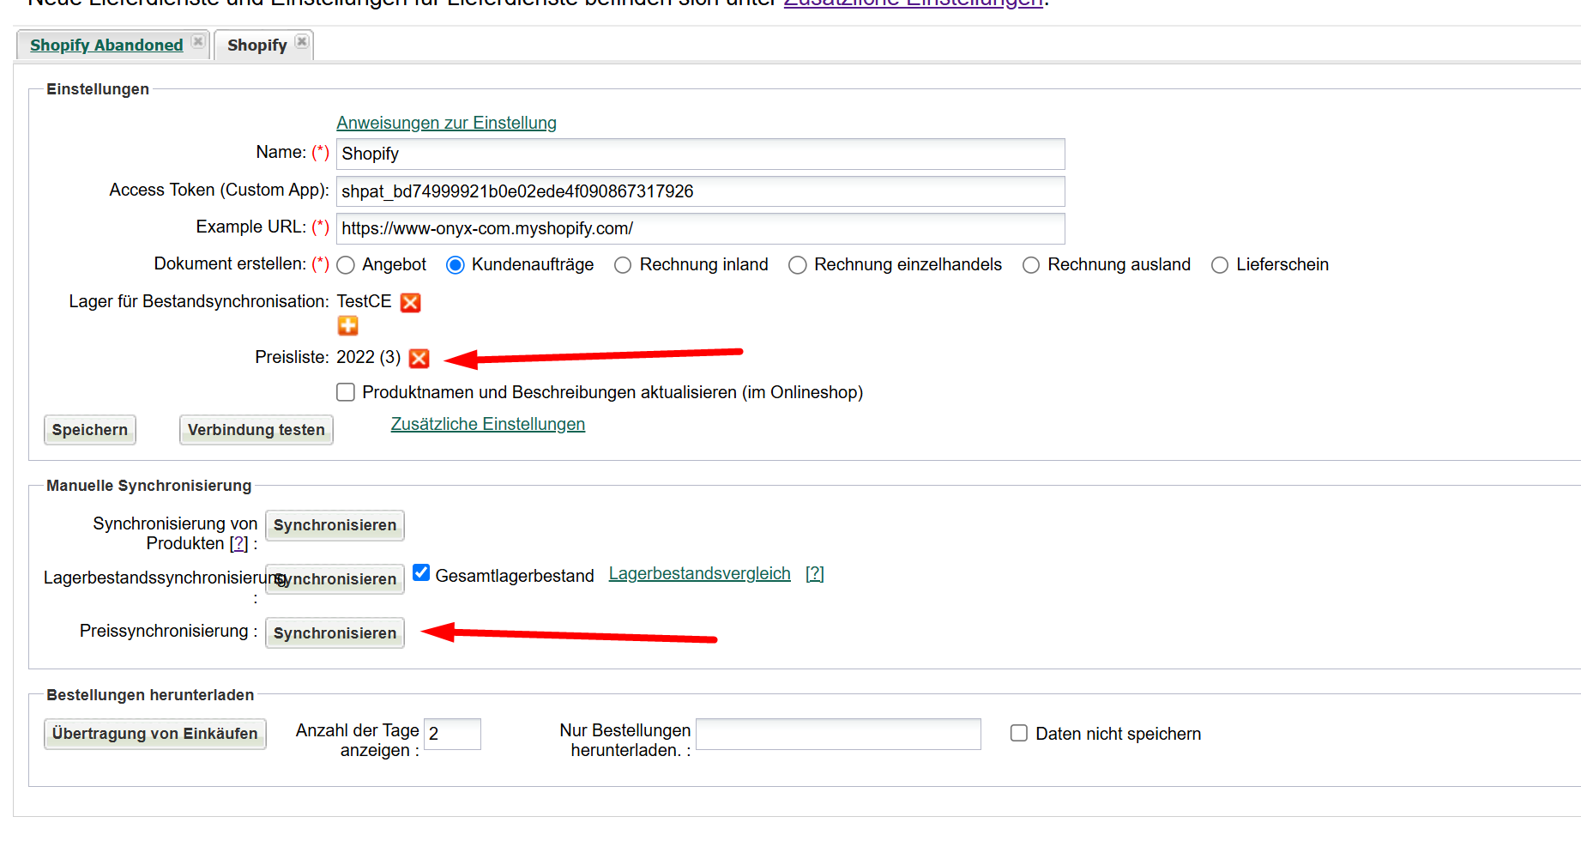Open help [?] for Synchronisierung von Produkten
This screenshot has height=841, width=1581.
tap(239, 543)
